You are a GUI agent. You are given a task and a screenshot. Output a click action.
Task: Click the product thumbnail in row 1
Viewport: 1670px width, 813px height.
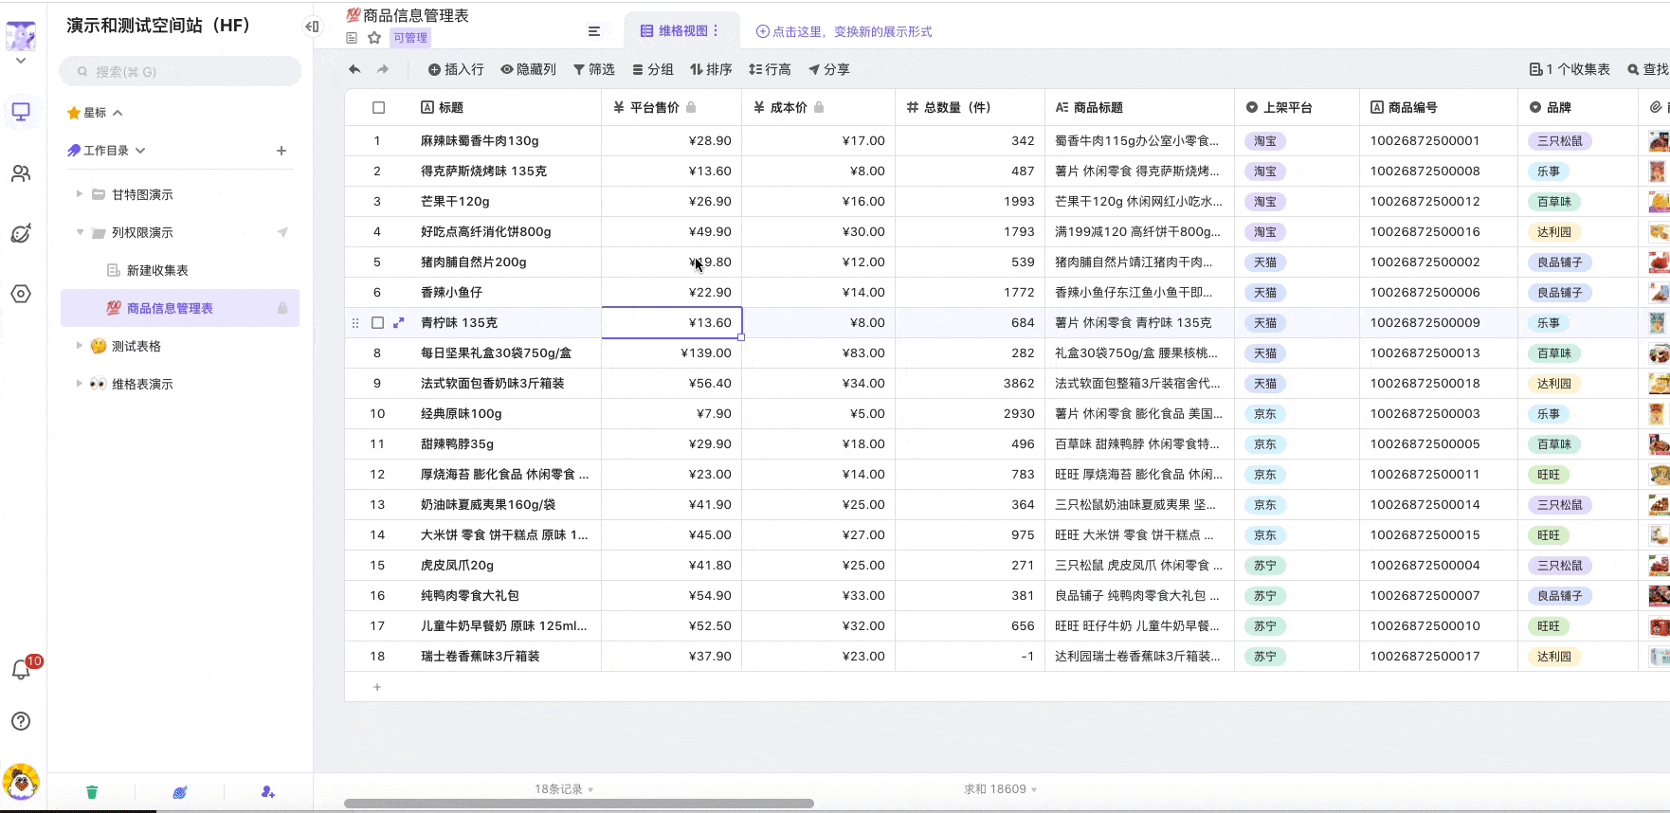click(x=1659, y=141)
